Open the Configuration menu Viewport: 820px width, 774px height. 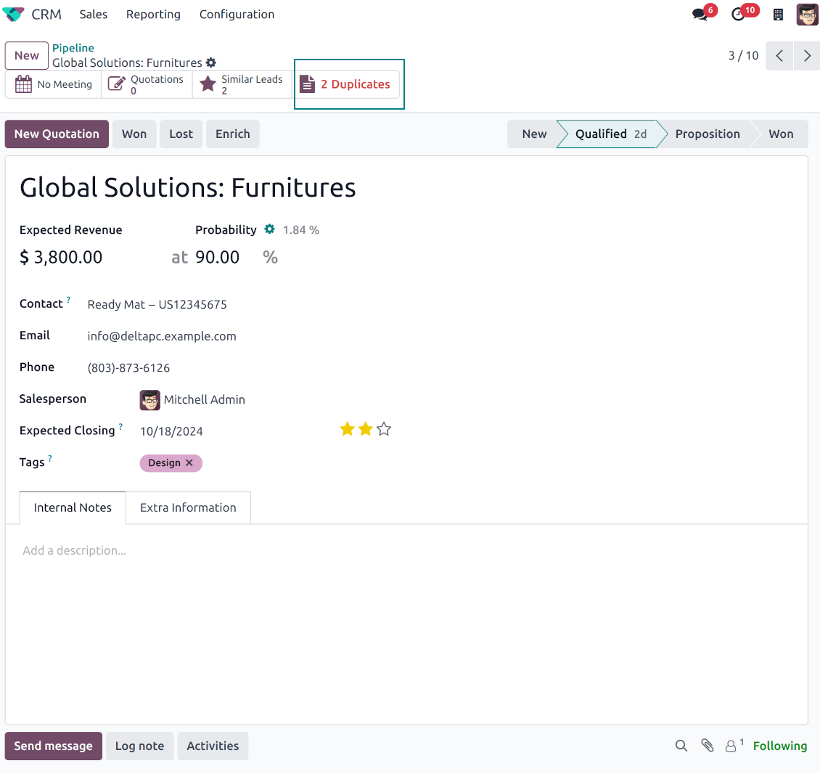click(237, 15)
